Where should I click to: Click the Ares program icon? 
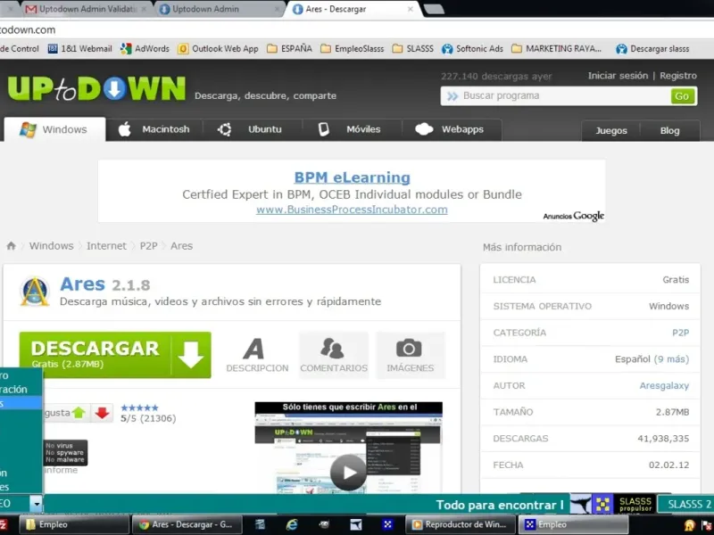(35, 292)
